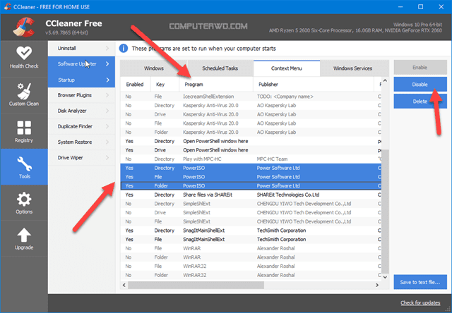Click the vertical scrollbar down arrow
Screen dimensions: 452x313
point(385,277)
